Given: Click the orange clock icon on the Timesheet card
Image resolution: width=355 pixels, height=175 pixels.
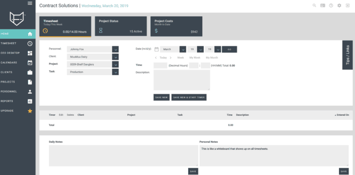Looking at the screenshot, I should 45,31.
